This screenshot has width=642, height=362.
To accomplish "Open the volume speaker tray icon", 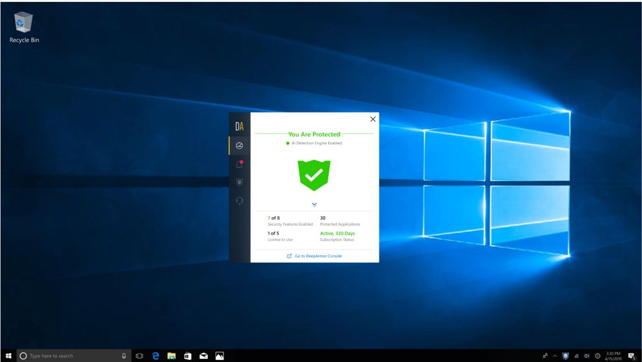I will click(x=587, y=356).
